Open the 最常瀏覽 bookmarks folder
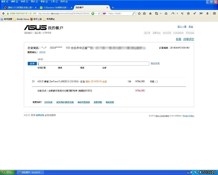Viewport: 218px width, 175px height. [6, 19]
